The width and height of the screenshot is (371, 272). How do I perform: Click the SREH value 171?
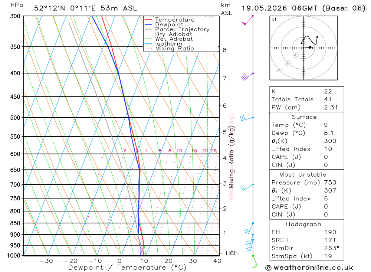tap(330, 240)
